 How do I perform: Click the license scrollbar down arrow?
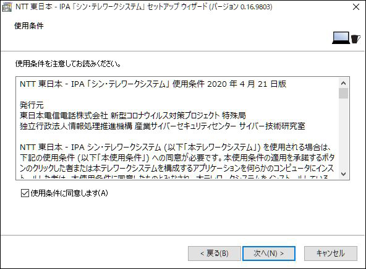[343, 174]
